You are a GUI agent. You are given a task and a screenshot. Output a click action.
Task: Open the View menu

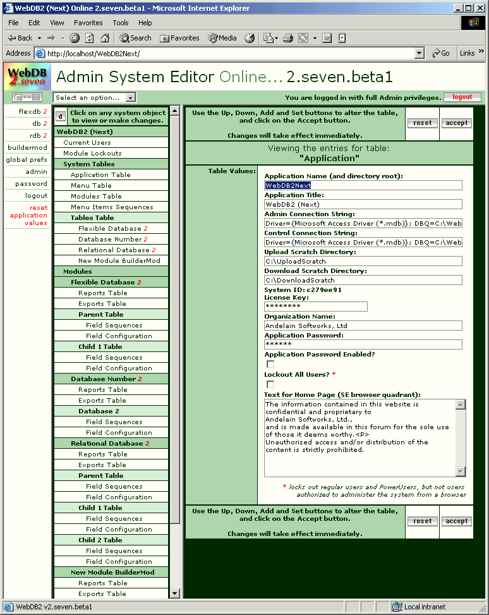click(57, 23)
